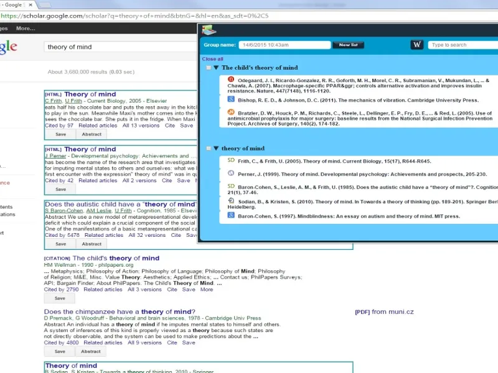
Task: Click the Scholar search box with theory of mind
Action: click(x=121, y=47)
